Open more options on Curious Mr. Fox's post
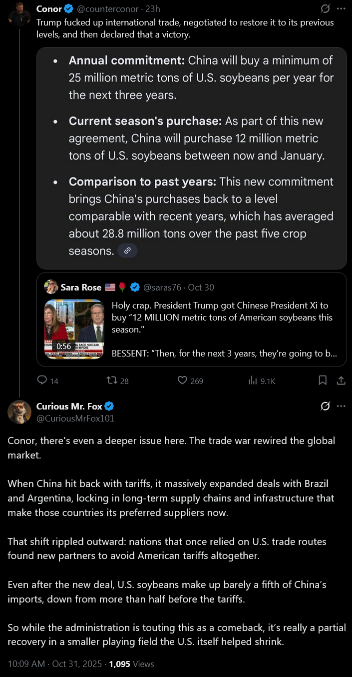352x677 pixels. point(341,406)
